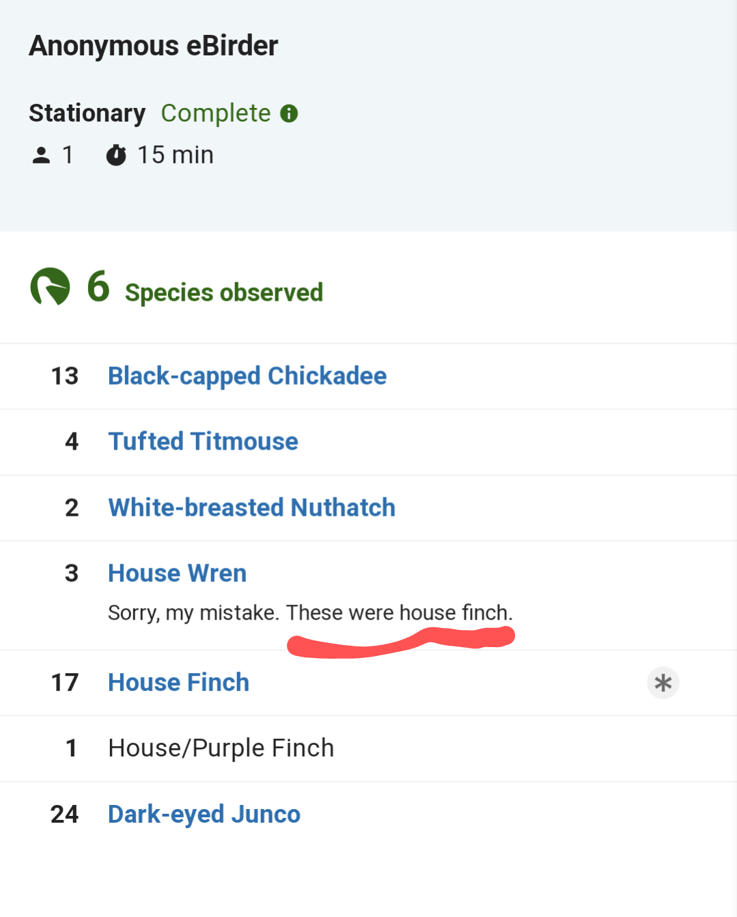The width and height of the screenshot is (737, 917).
Task: Click the green Complete status label
Action: click(216, 113)
